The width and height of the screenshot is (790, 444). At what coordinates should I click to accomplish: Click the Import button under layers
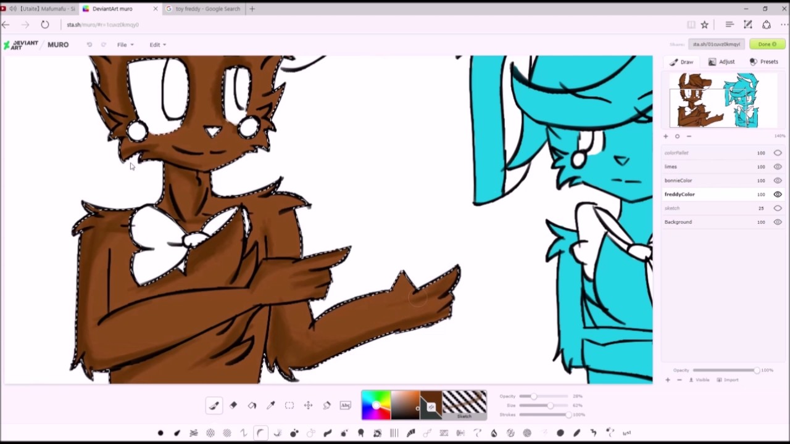[728, 380]
